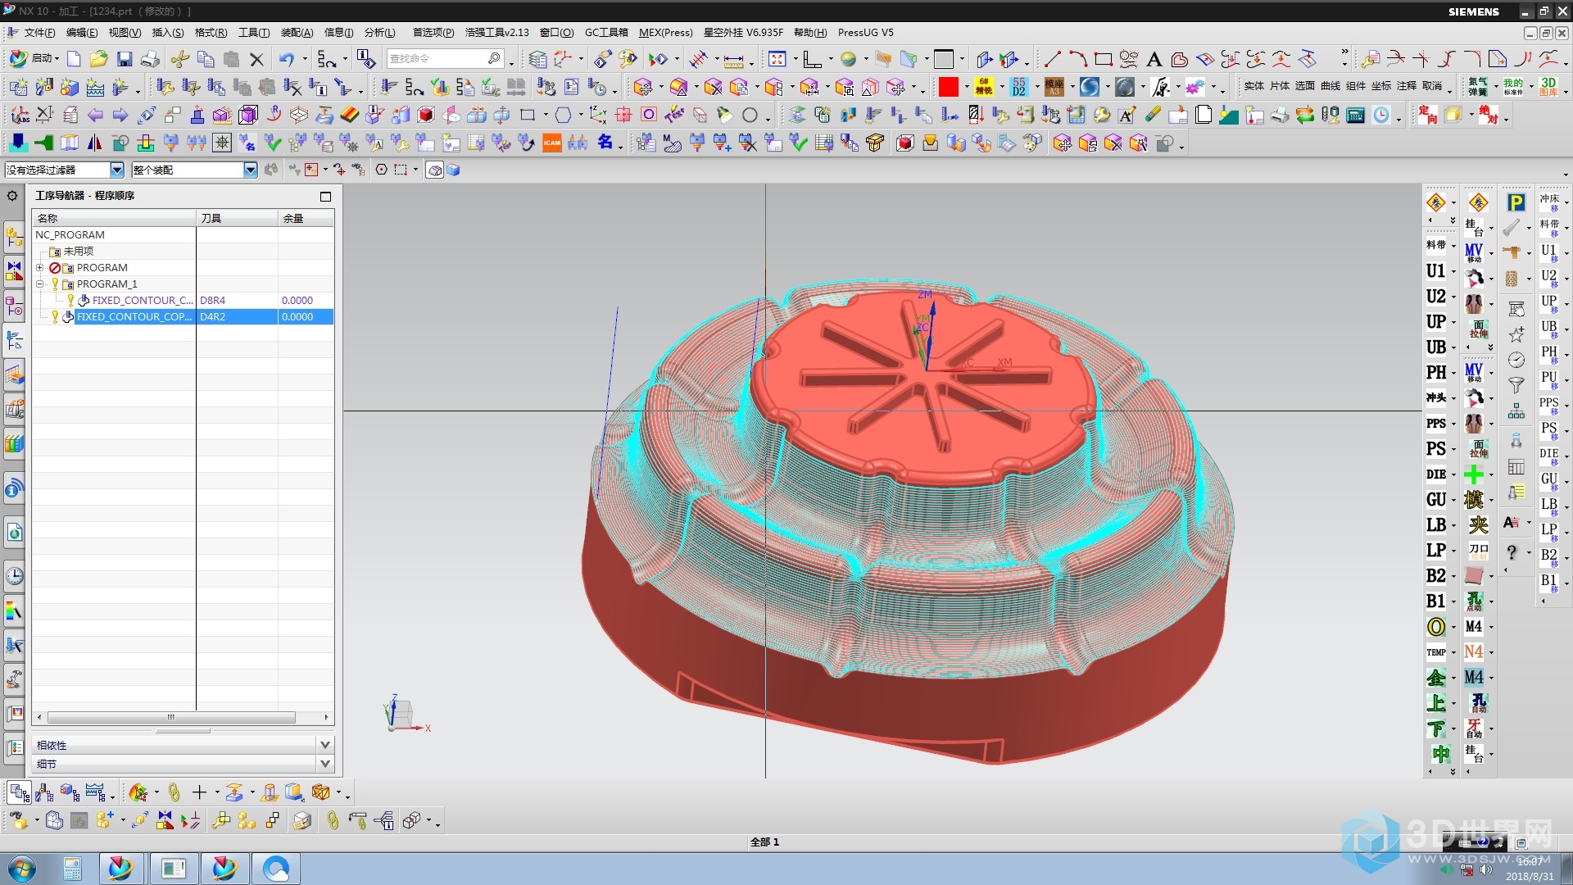1573x885 pixels.
Task: Open a file using the folder icon
Action: click(x=99, y=59)
